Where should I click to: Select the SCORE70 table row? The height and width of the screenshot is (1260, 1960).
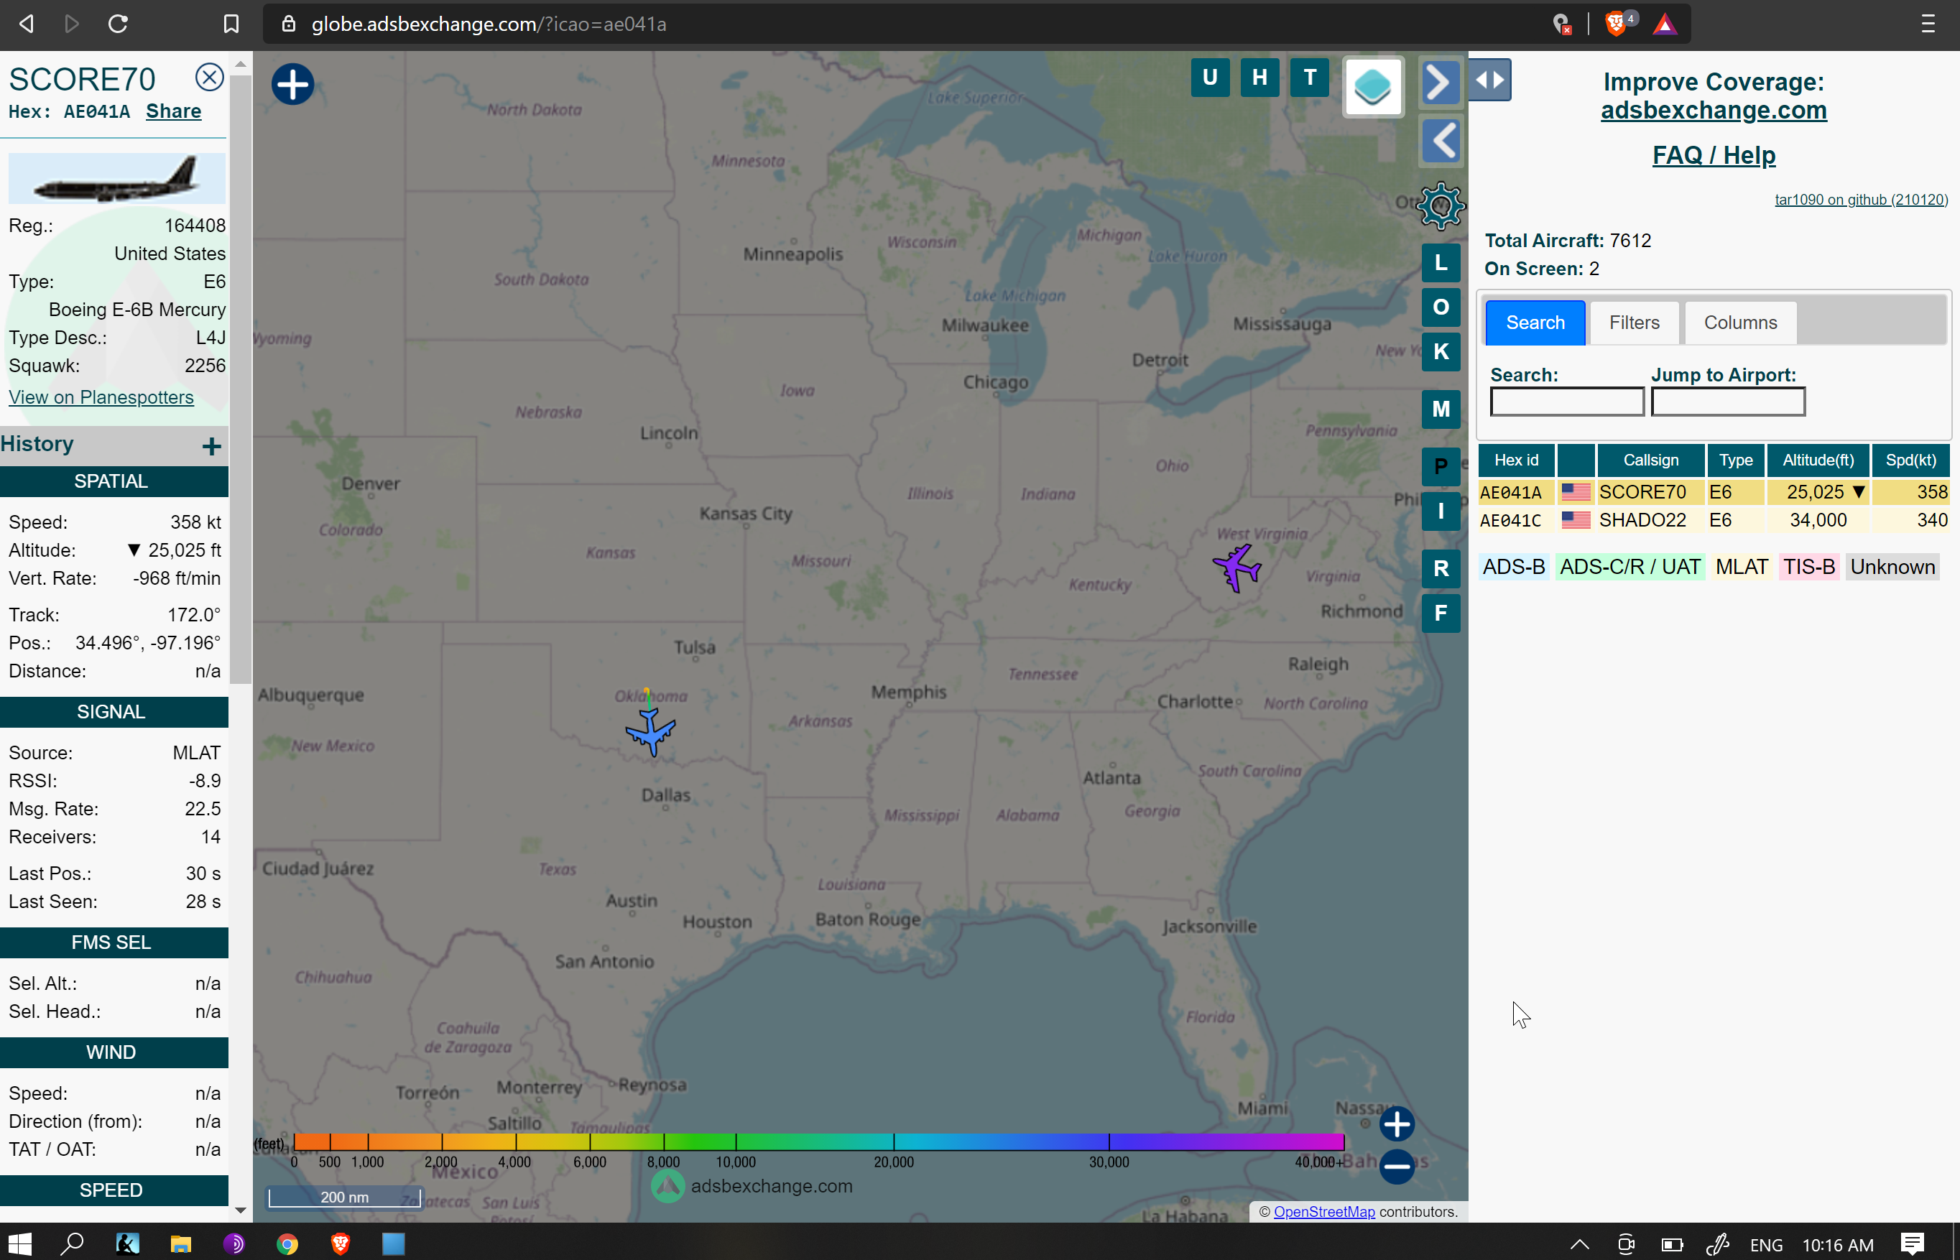(1713, 492)
